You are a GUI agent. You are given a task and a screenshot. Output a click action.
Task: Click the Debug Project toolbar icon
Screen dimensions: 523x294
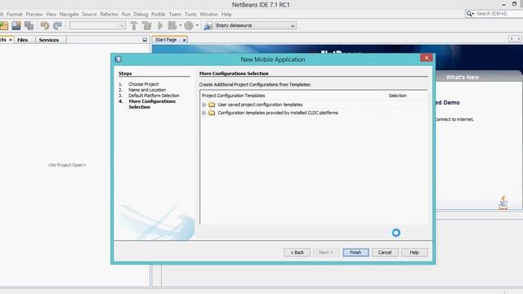click(x=172, y=25)
